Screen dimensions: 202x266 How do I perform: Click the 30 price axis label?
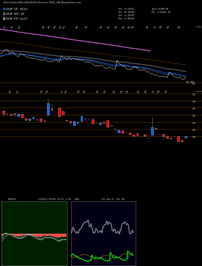[194, 137]
